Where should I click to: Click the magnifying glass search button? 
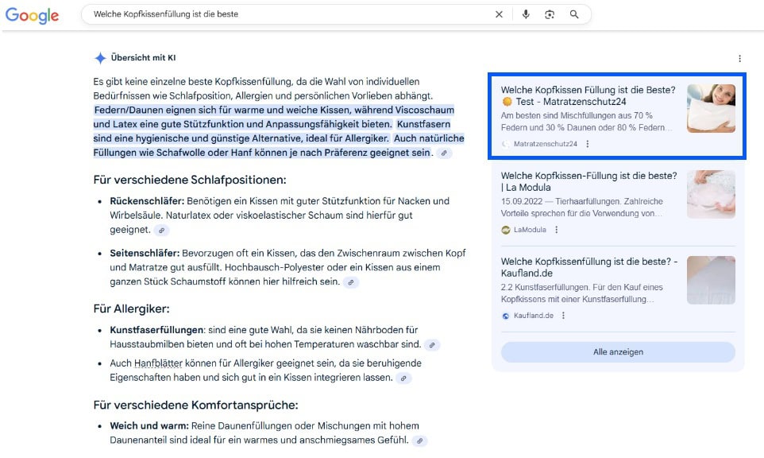coord(574,14)
